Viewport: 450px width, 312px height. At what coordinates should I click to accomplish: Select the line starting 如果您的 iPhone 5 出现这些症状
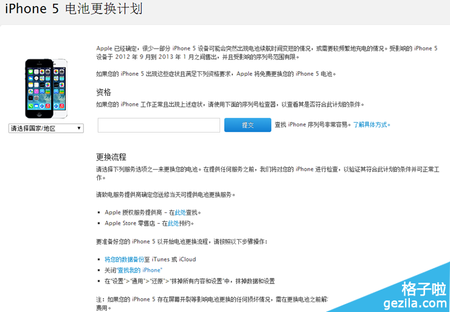[x=216, y=74]
